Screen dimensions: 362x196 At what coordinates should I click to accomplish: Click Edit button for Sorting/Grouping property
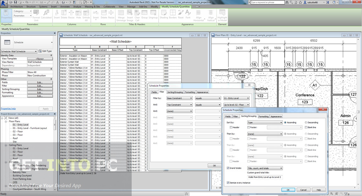(x=40, y=89)
